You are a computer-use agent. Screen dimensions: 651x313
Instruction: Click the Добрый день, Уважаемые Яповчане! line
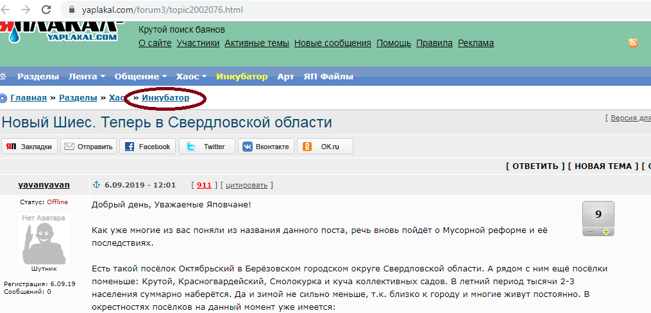coord(171,205)
